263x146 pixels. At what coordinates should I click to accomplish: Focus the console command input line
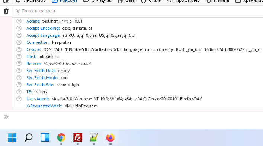[x=136, y=117]
